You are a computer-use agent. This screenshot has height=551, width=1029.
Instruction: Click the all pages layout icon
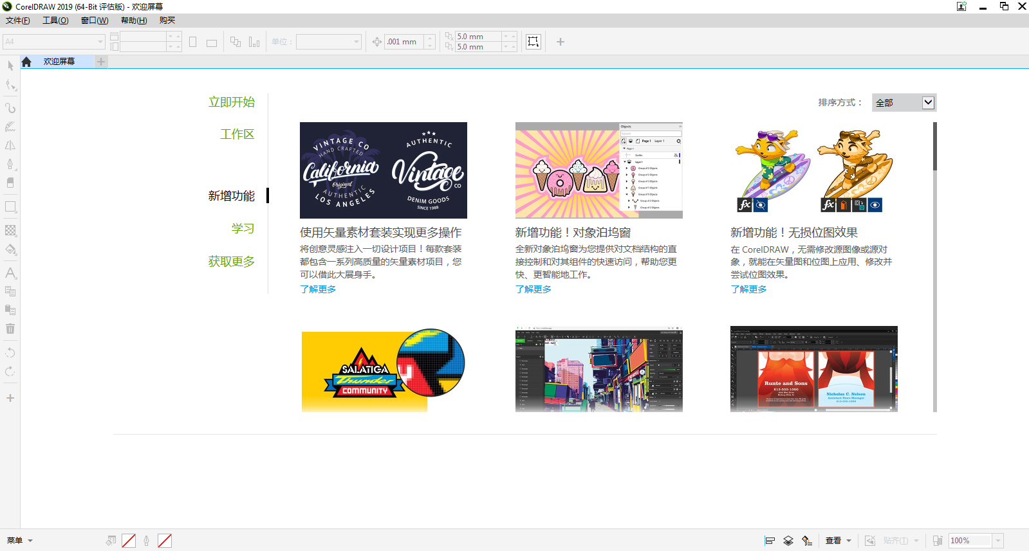point(236,42)
